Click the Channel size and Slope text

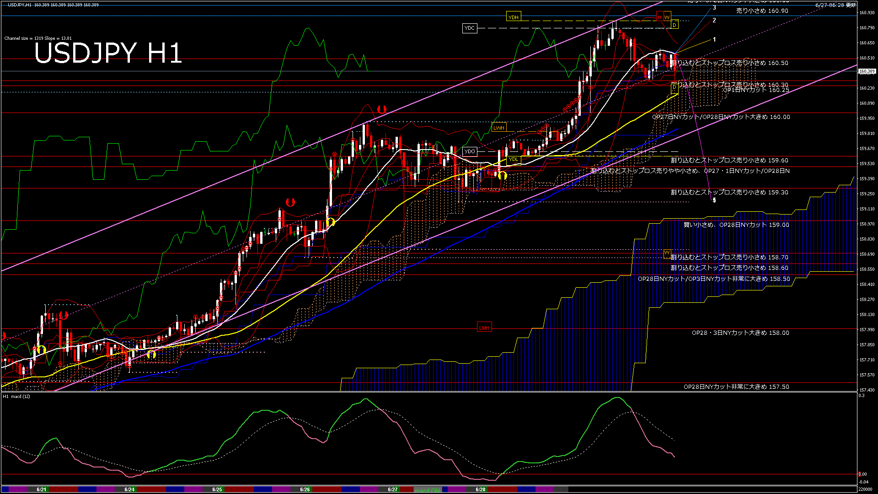(x=38, y=38)
